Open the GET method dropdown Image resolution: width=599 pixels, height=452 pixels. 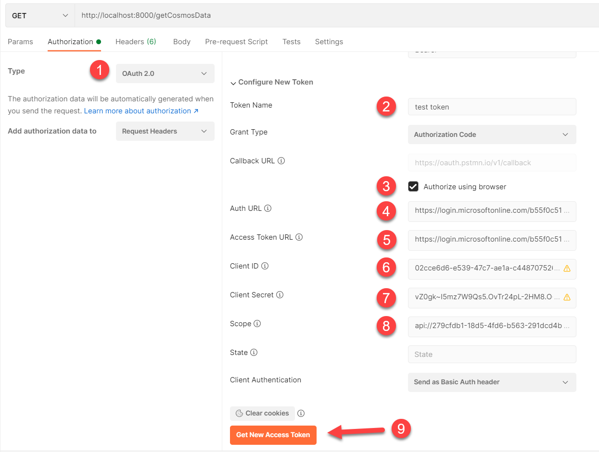pyautogui.click(x=40, y=15)
